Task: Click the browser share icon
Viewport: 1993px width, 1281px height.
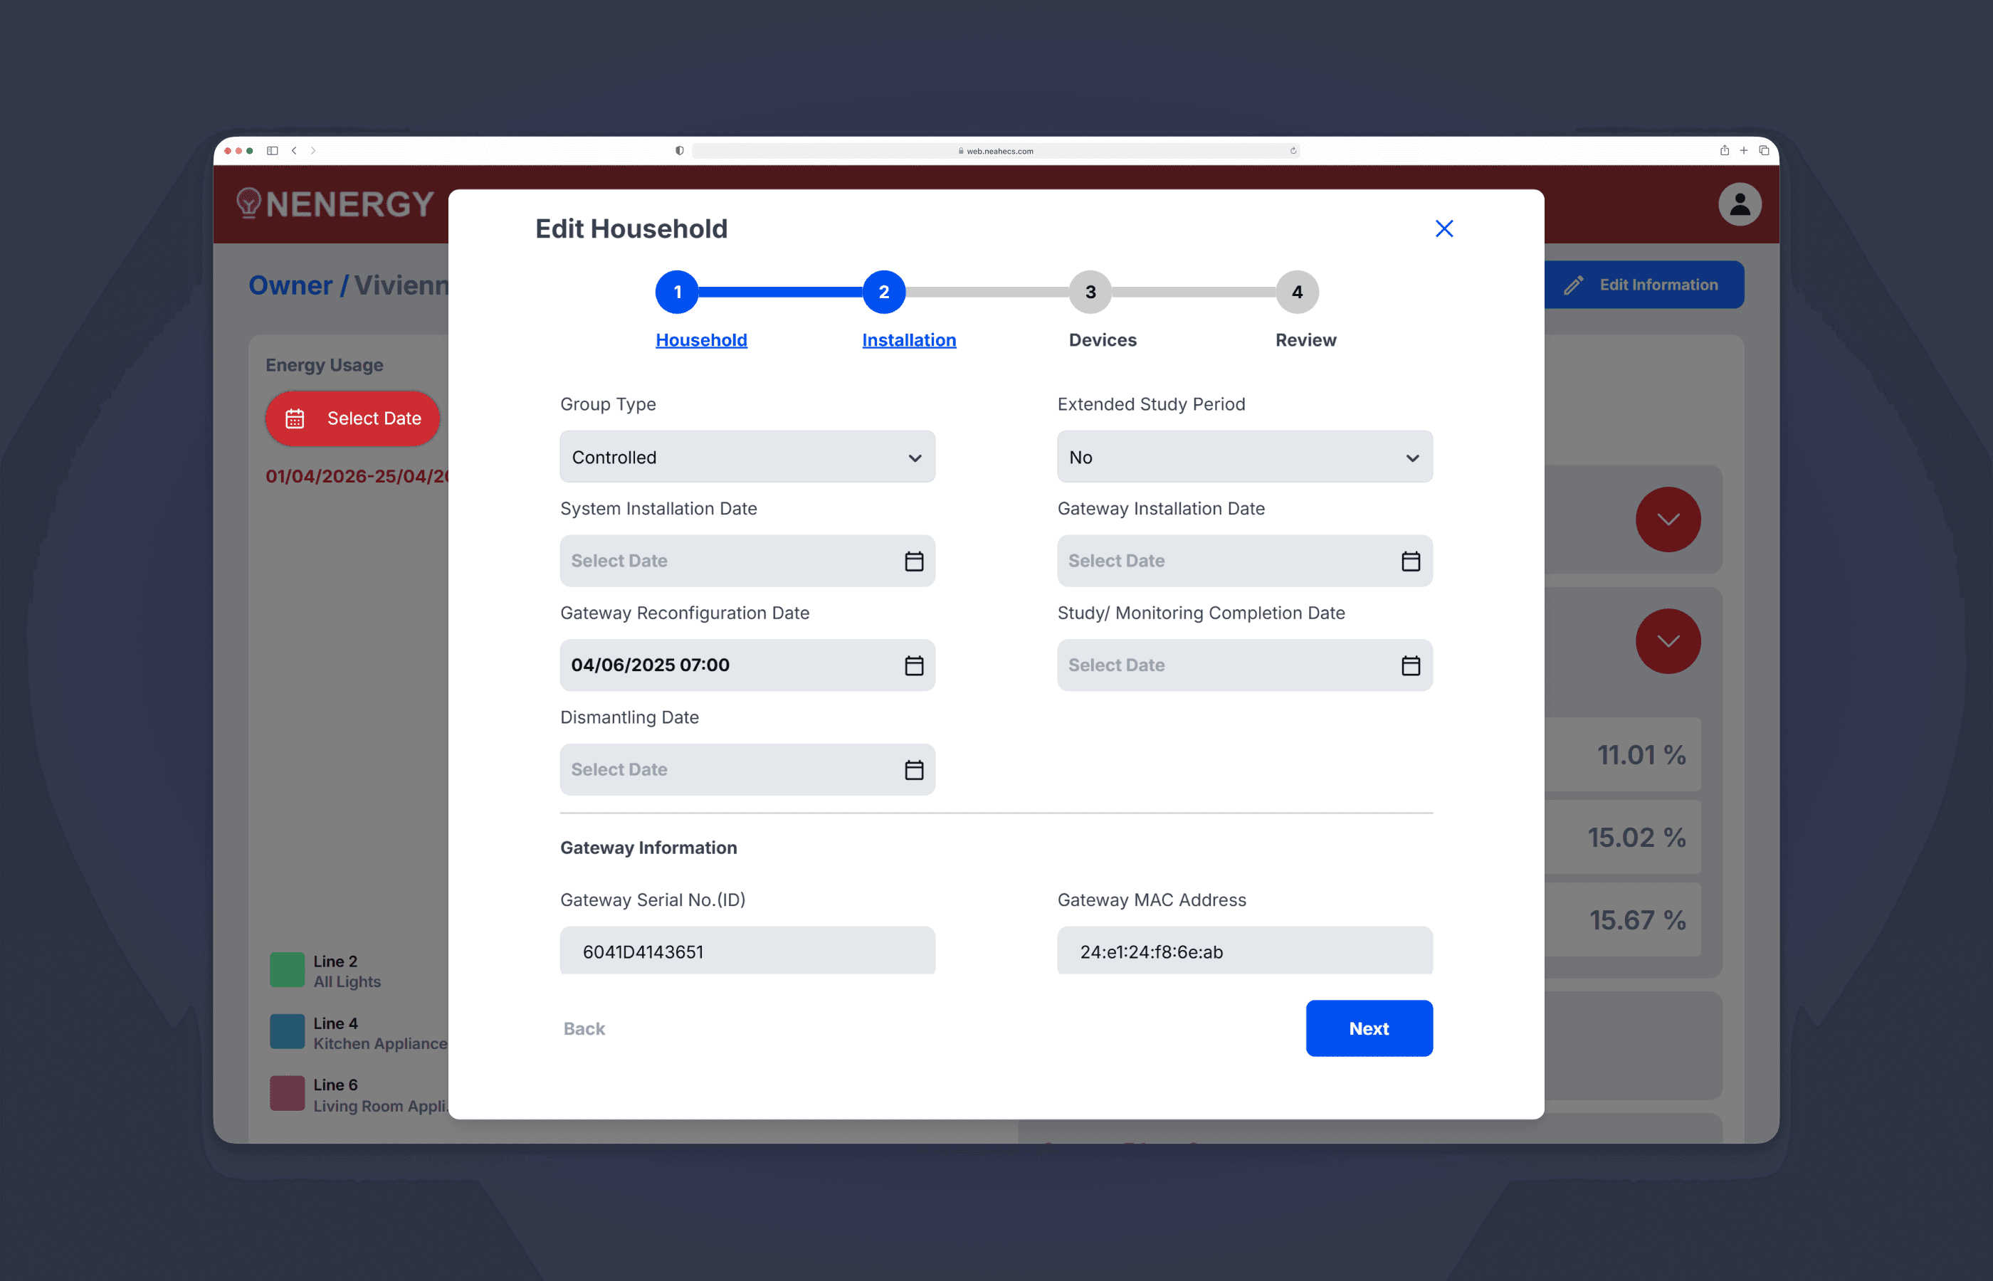Action: coord(1725,151)
